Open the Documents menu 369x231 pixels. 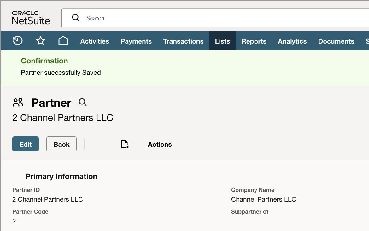(x=336, y=41)
